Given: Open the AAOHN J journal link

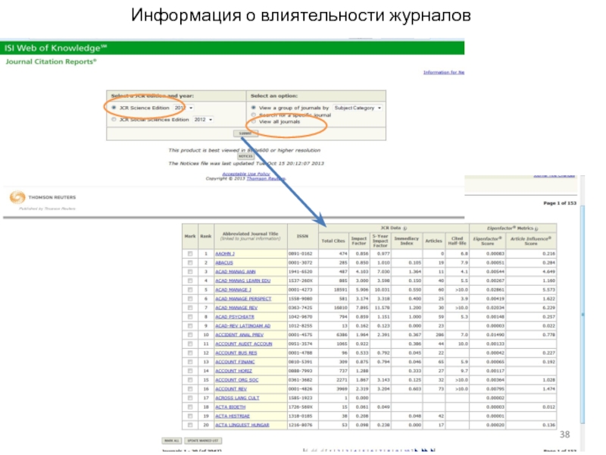Looking at the screenshot, I should pos(225,254).
